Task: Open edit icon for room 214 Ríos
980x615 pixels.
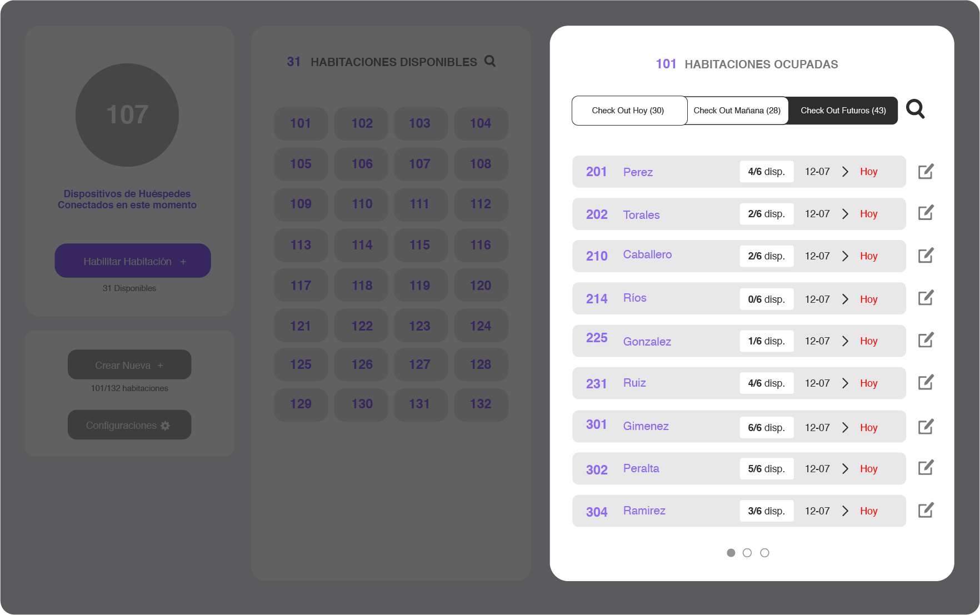Action: [926, 298]
